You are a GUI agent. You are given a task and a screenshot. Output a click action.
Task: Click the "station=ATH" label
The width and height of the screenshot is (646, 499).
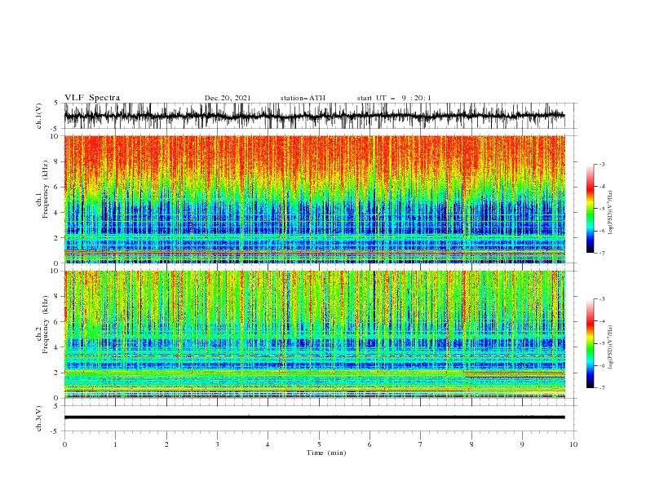click(303, 98)
